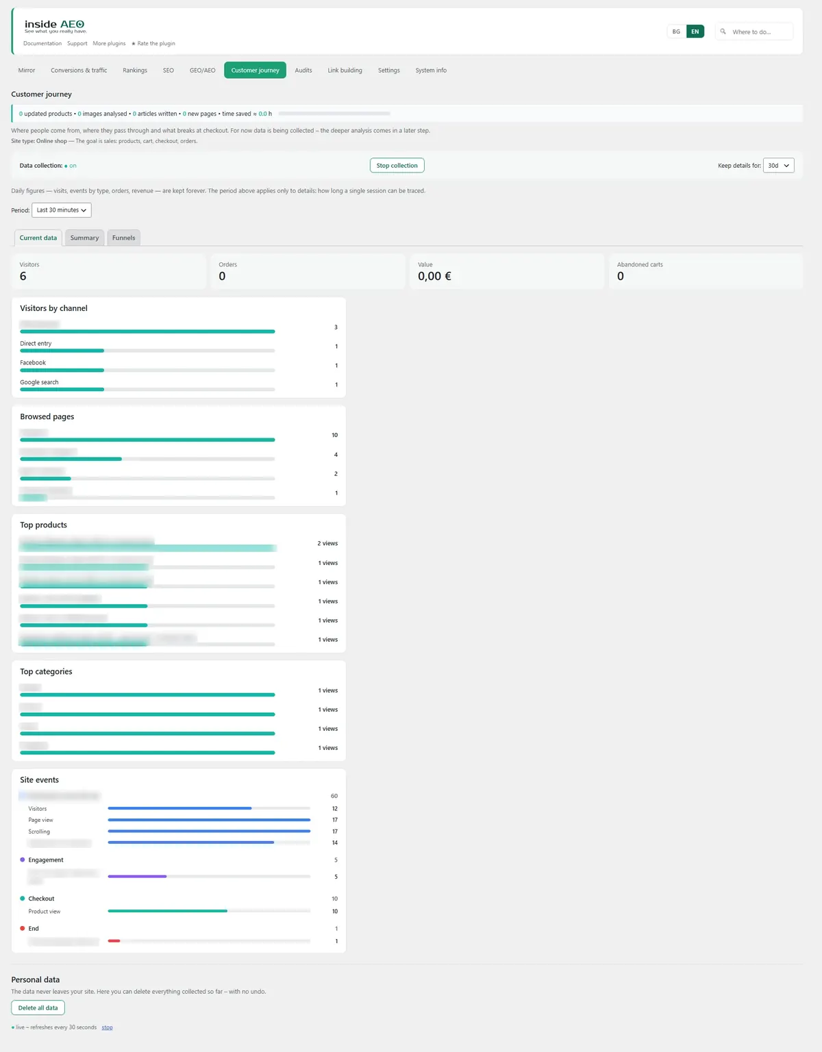Click the Site events heading
822x1052 pixels.
coord(39,779)
